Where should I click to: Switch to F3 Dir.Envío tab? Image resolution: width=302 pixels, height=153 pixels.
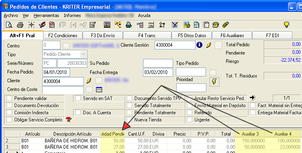click(x=103, y=36)
